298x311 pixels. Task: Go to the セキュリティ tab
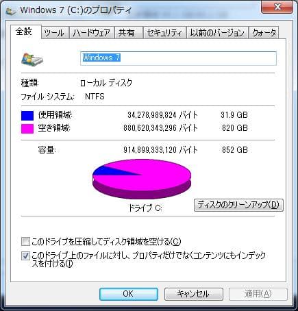coord(164,33)
